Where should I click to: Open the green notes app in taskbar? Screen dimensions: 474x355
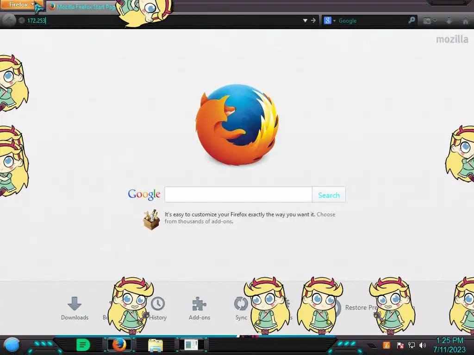pos(83,345)
